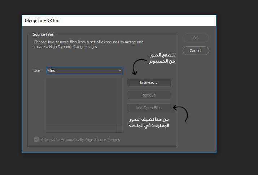Screen dimensions: 258x175
Task: Click the Add Open Files button
Action: [x=149, y=108]
